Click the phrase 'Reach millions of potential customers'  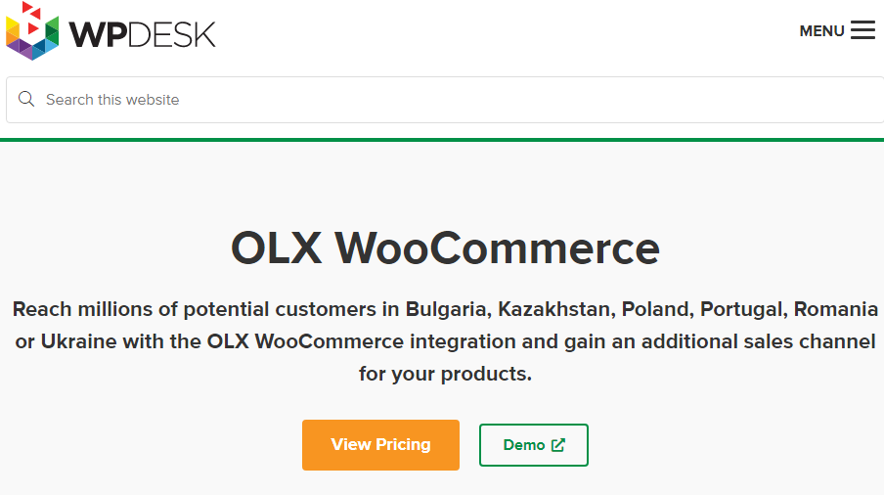194,309
